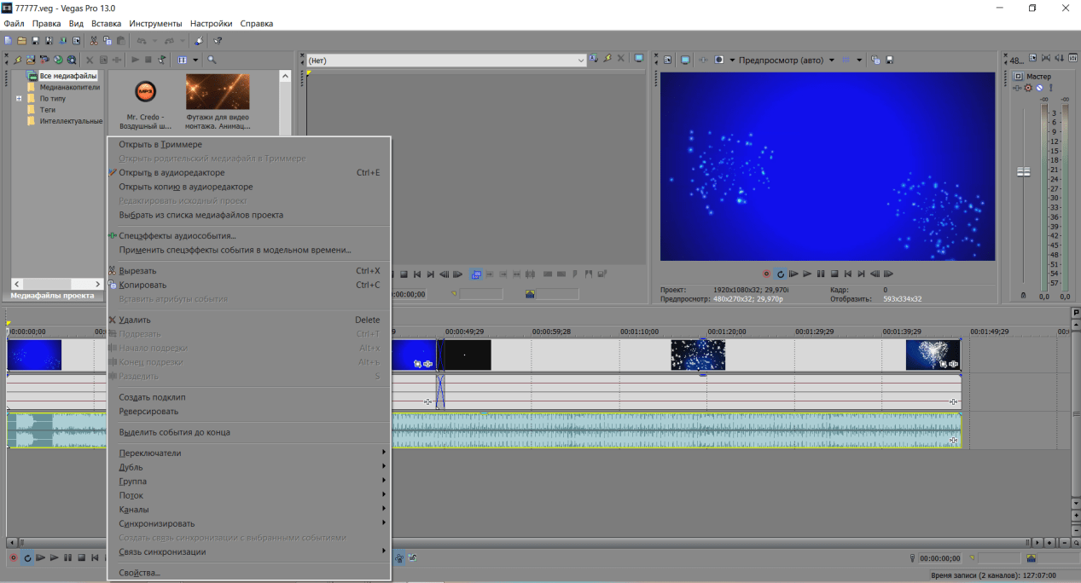Viewport: 1081px width, 583px height.
Task: Open the Trimmer '(Нет)' media dropdown
Action: pyautogui.click(x=580, y=61)
